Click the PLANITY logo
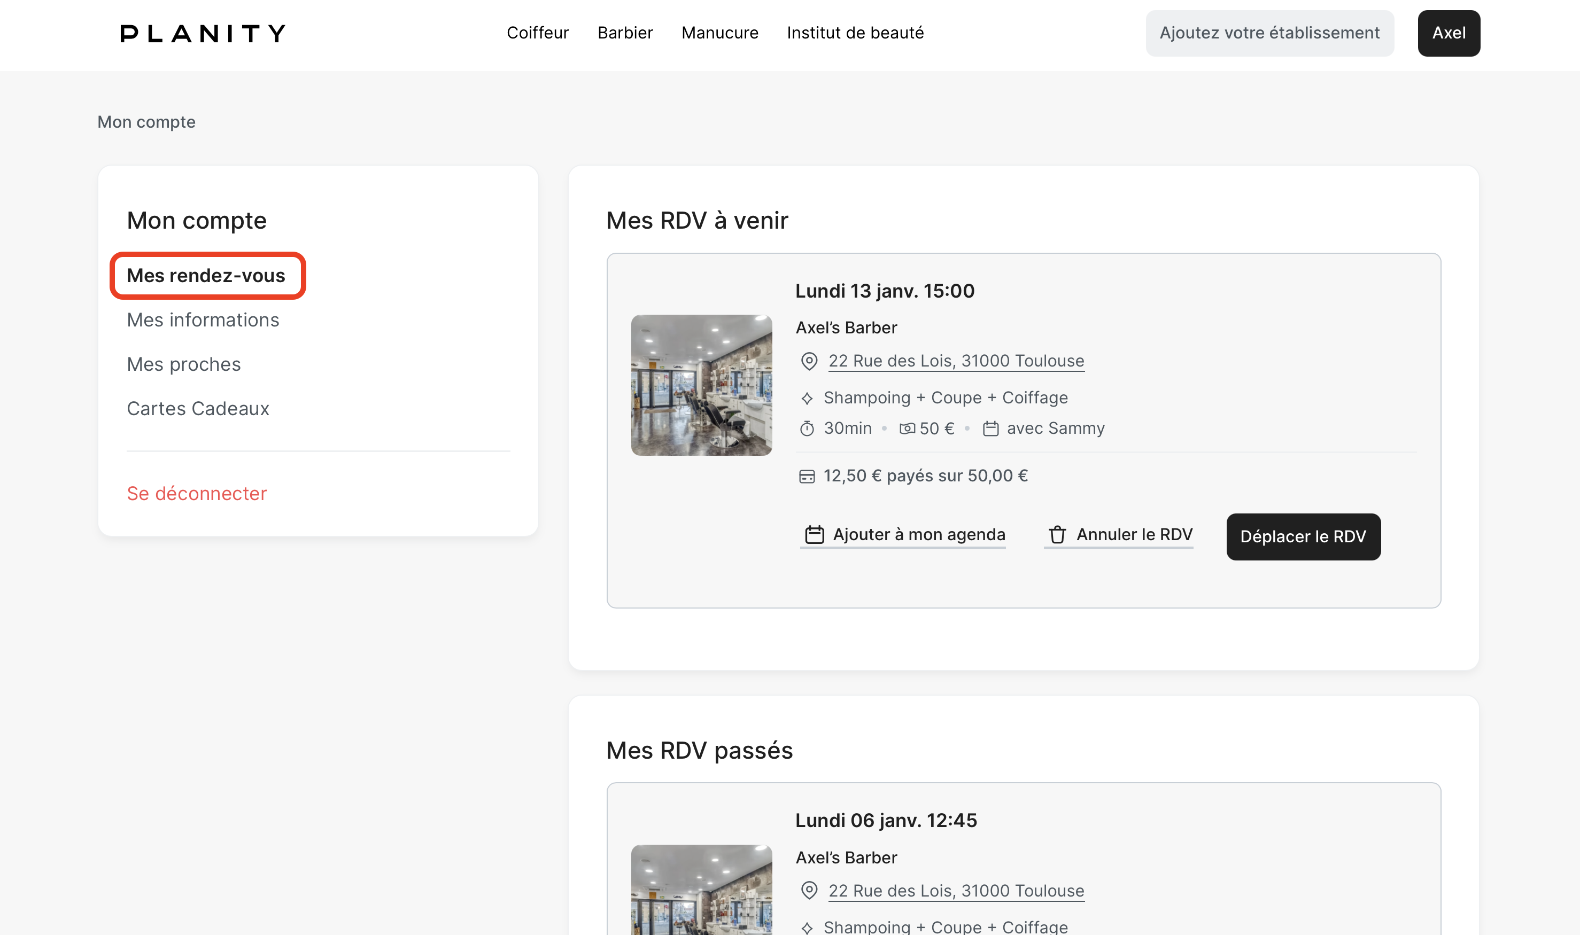This screenshot has height=935, width=1580. point(202,33)
